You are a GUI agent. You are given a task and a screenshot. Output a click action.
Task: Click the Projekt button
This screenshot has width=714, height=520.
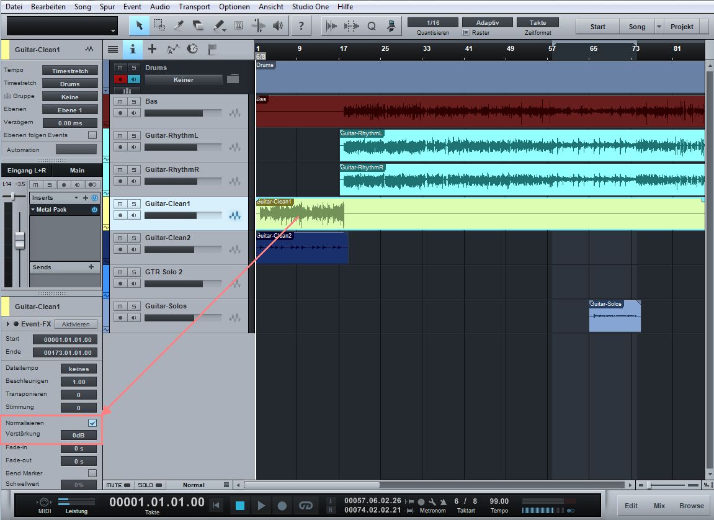pyautogui.click(x=682, y=27)
